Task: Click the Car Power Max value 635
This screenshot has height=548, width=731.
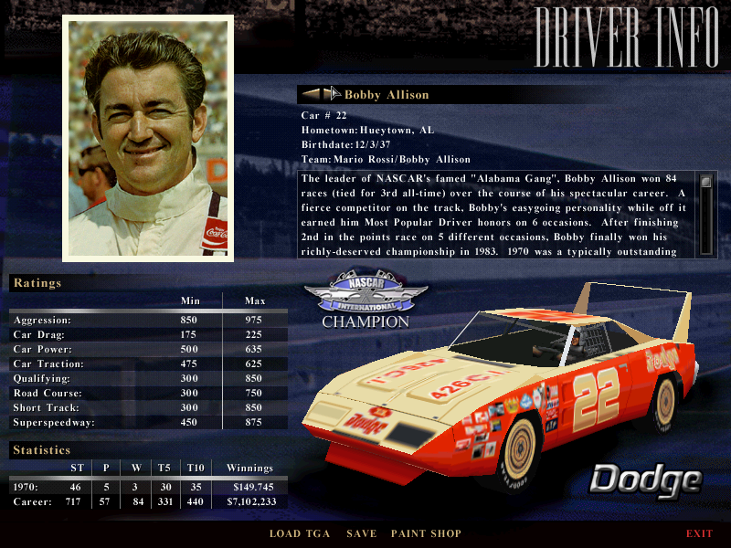Action: [254, 349]
